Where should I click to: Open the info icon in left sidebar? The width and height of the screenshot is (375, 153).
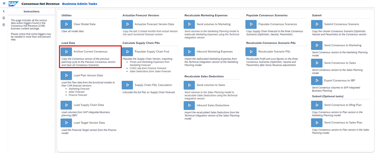4,18
